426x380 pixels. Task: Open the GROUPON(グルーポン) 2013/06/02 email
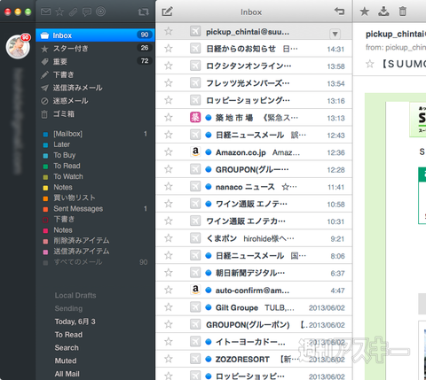pyautogui.click(x=254, y=324)
